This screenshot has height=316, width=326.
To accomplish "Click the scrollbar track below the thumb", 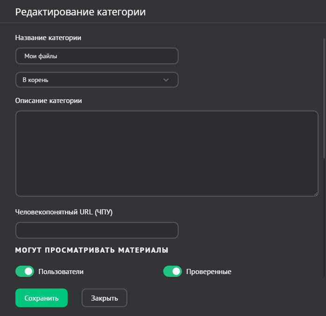I will (x=324, y=219).
